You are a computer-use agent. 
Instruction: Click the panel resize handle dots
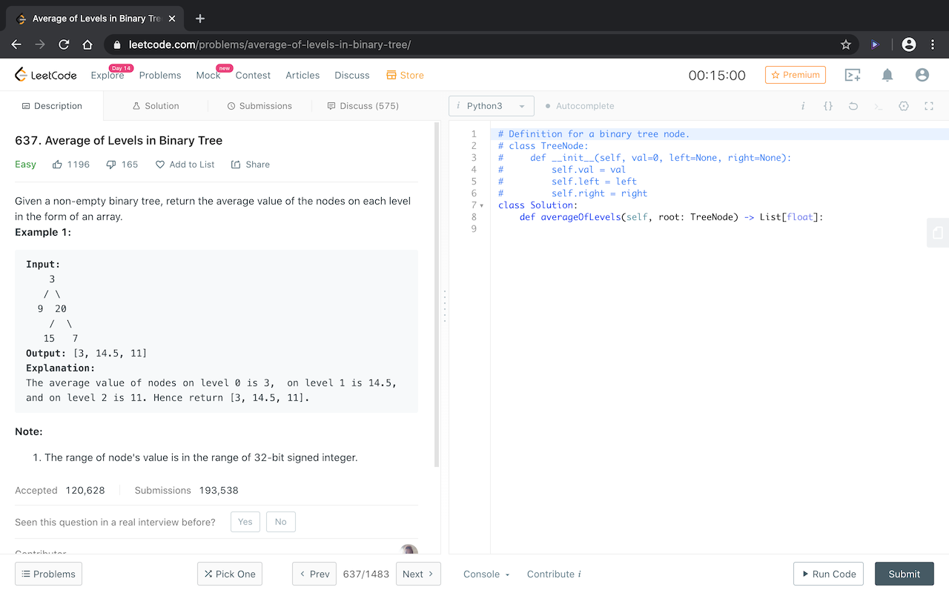445,305
